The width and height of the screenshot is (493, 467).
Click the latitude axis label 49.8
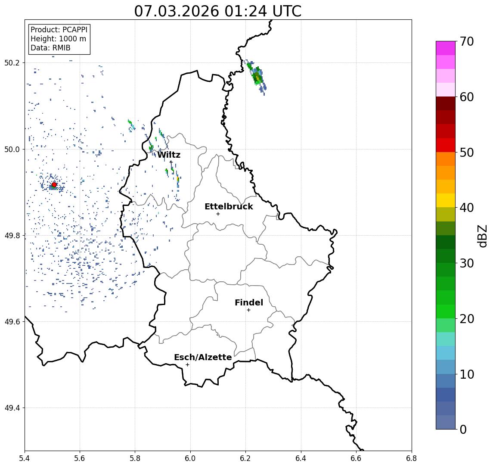pos(12,235)
